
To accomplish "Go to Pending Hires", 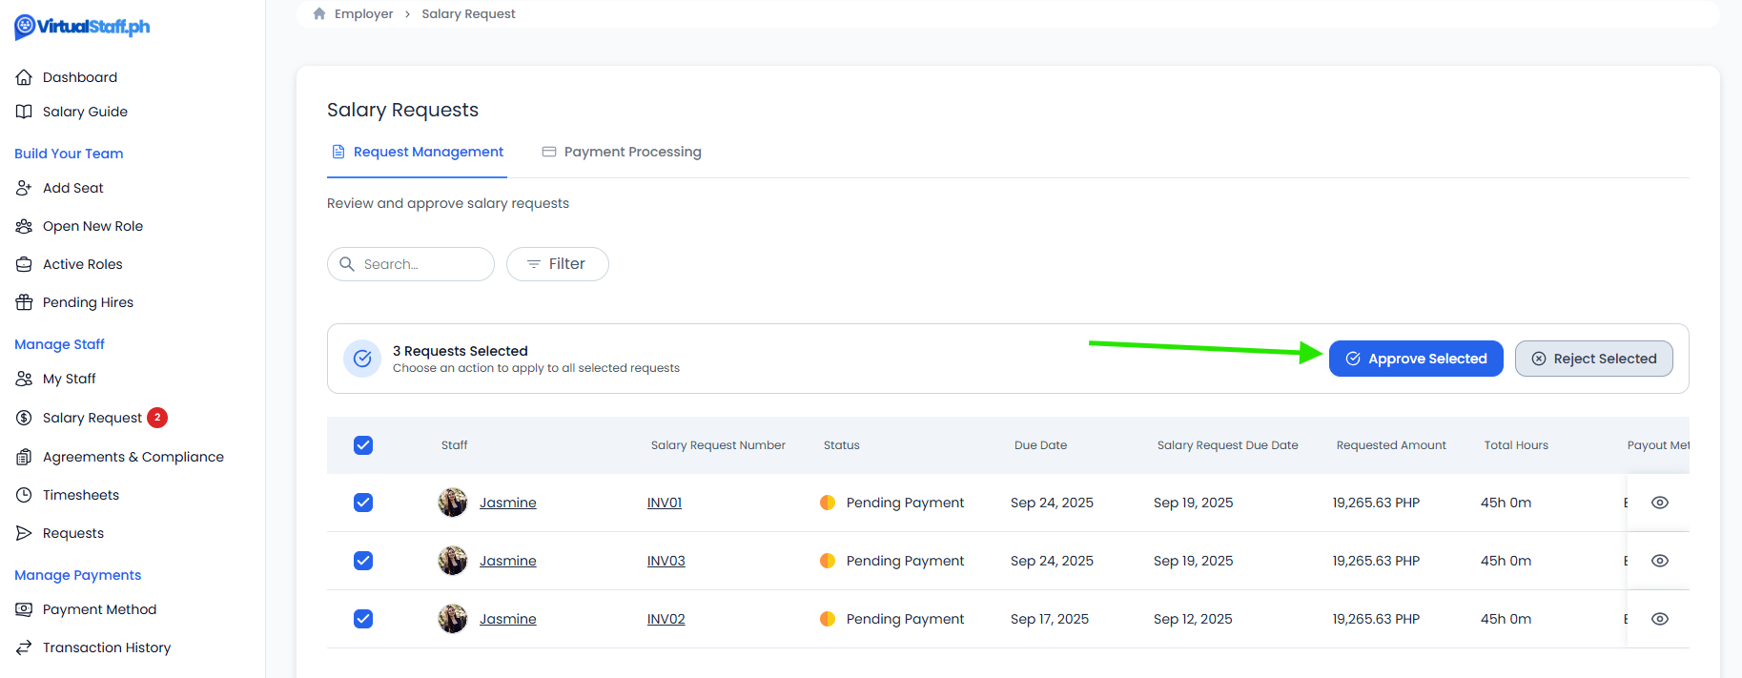I will click(x=88, y=302).
